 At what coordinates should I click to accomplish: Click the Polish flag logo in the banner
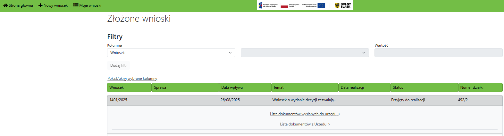click(x=284, y=6)
